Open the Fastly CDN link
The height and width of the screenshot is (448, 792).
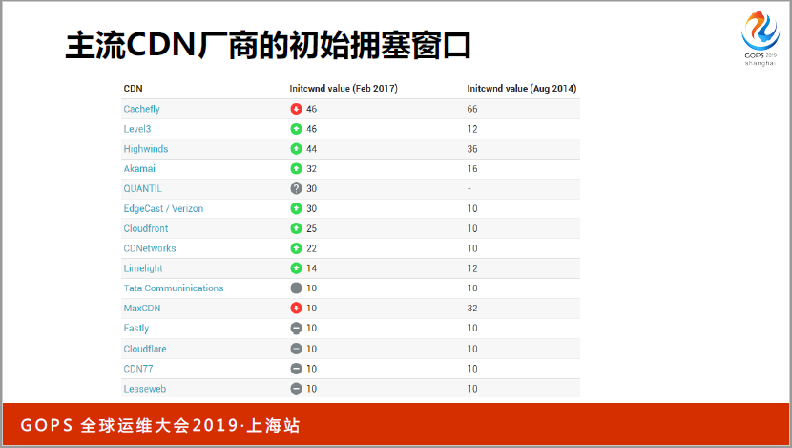pyautogui.click(x=135, y=329)
